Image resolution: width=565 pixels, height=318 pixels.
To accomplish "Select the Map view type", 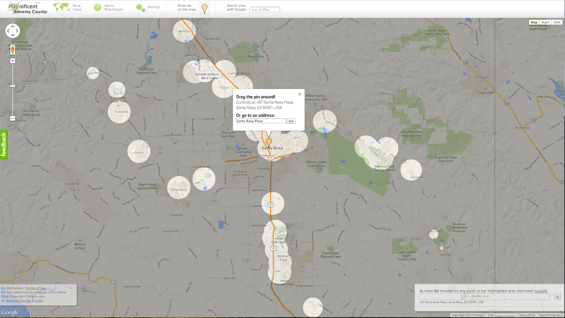I will [x=534, y=22].
